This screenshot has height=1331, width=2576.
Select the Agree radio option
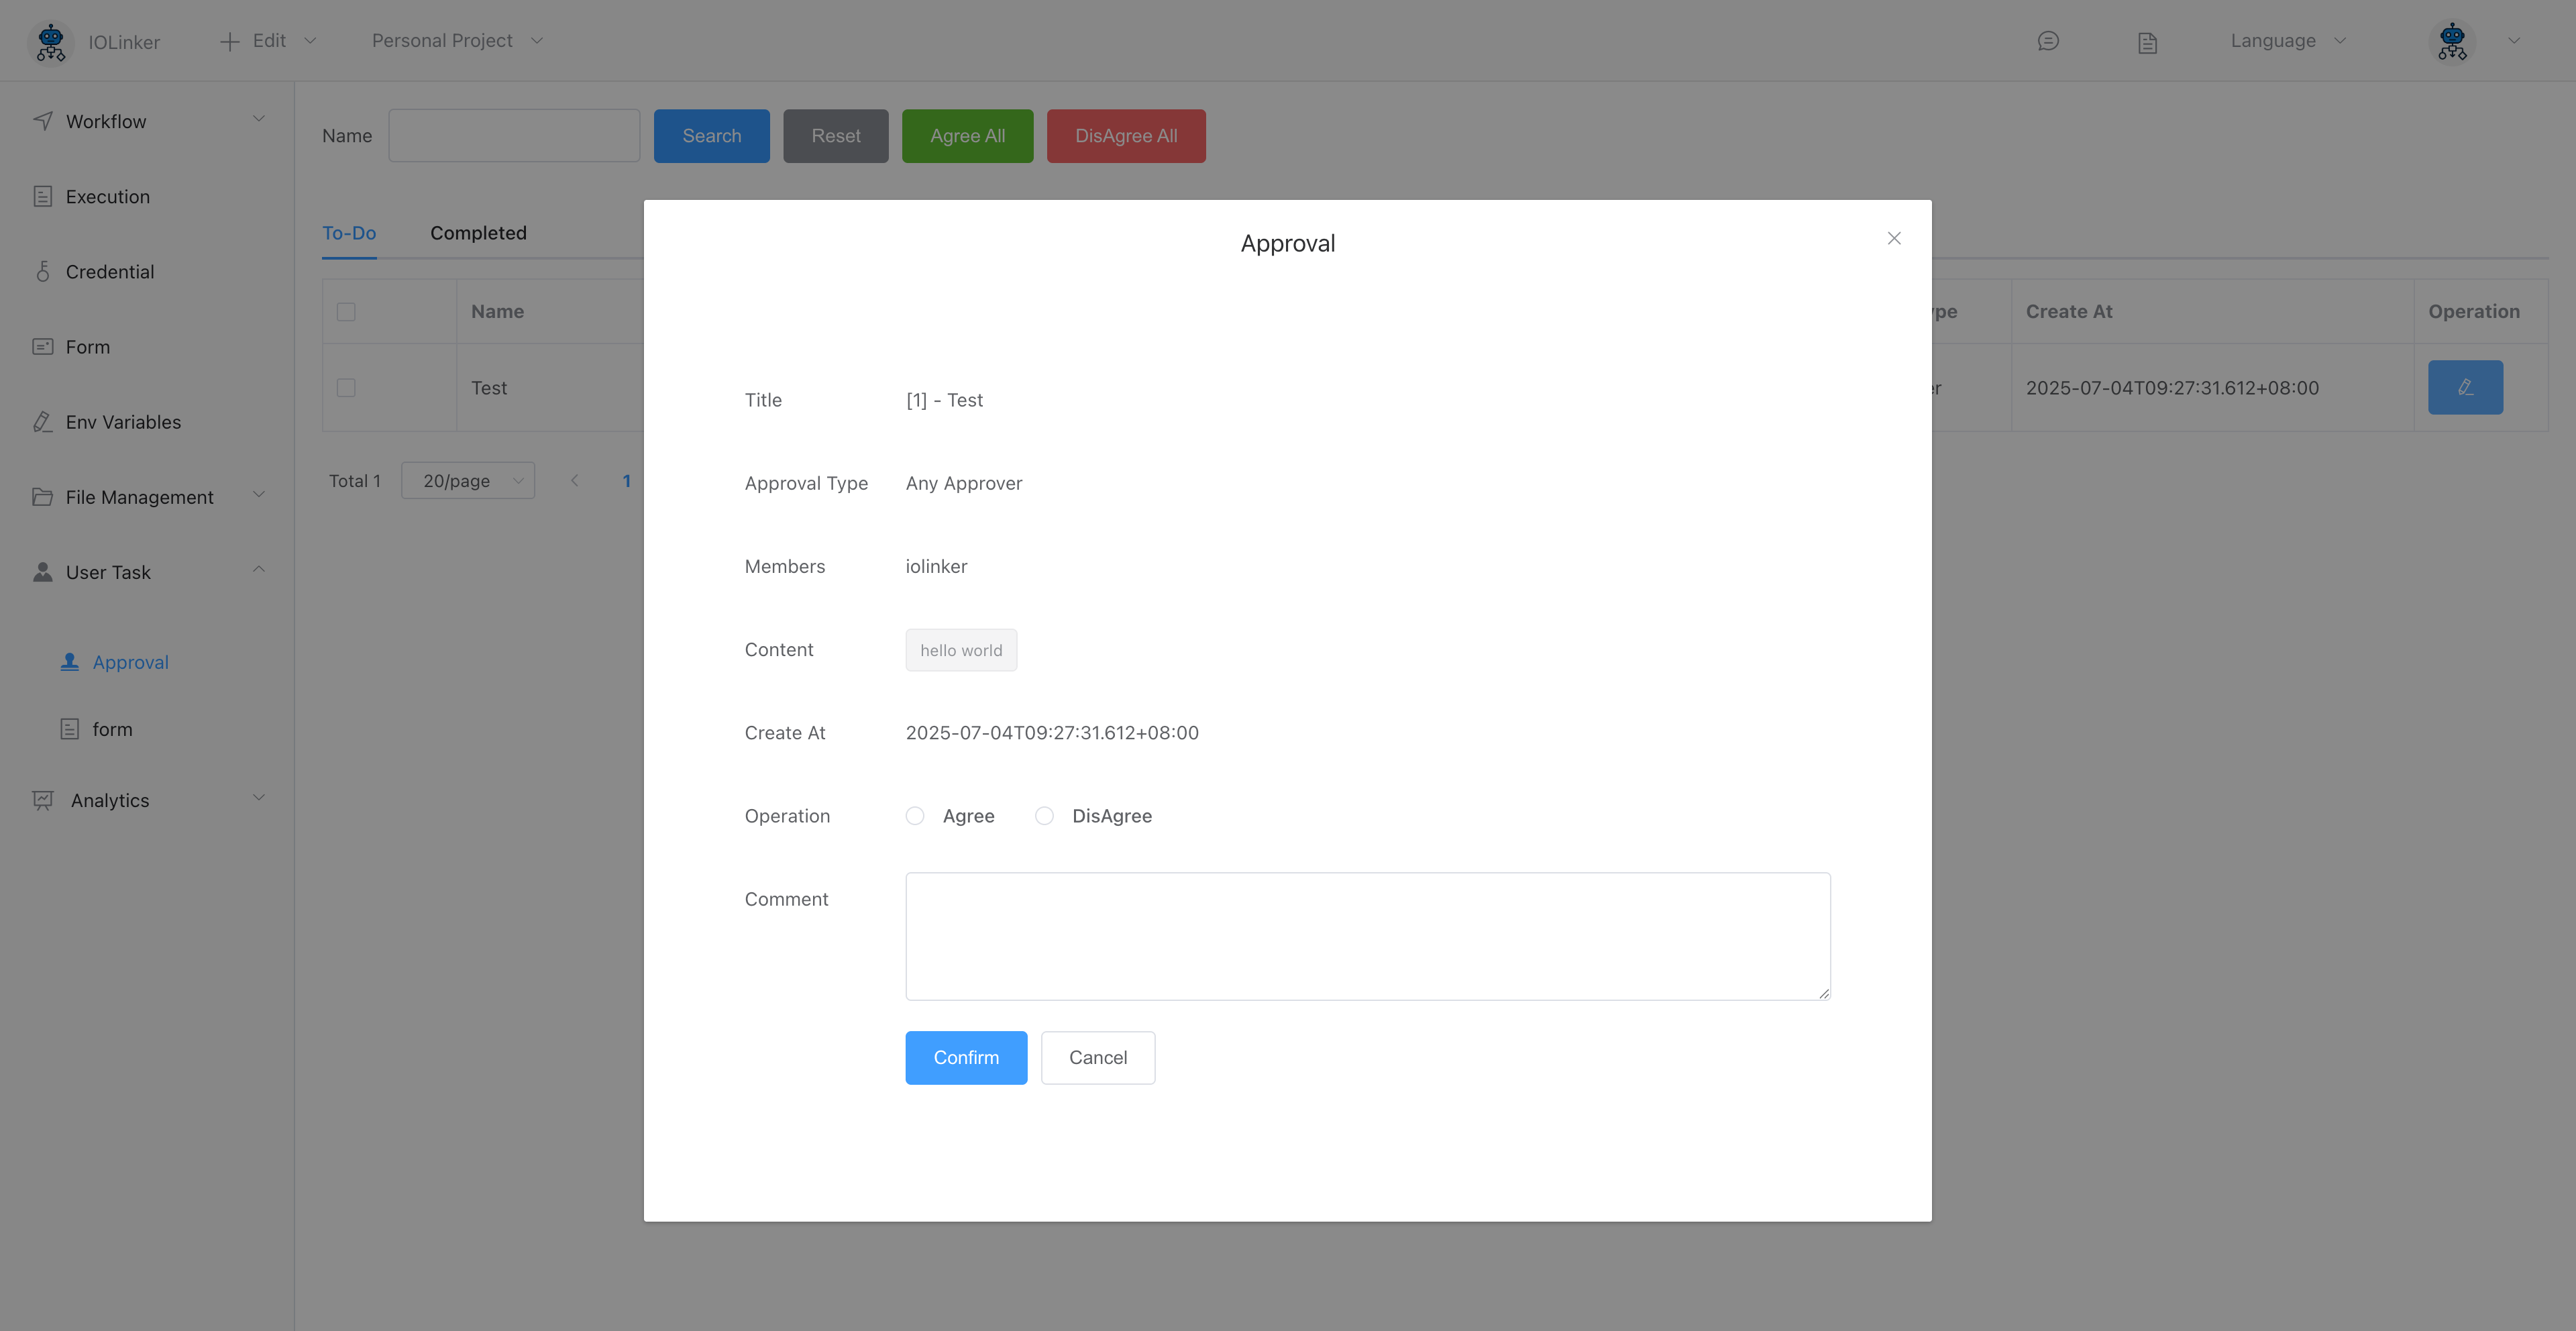point(915,816)
